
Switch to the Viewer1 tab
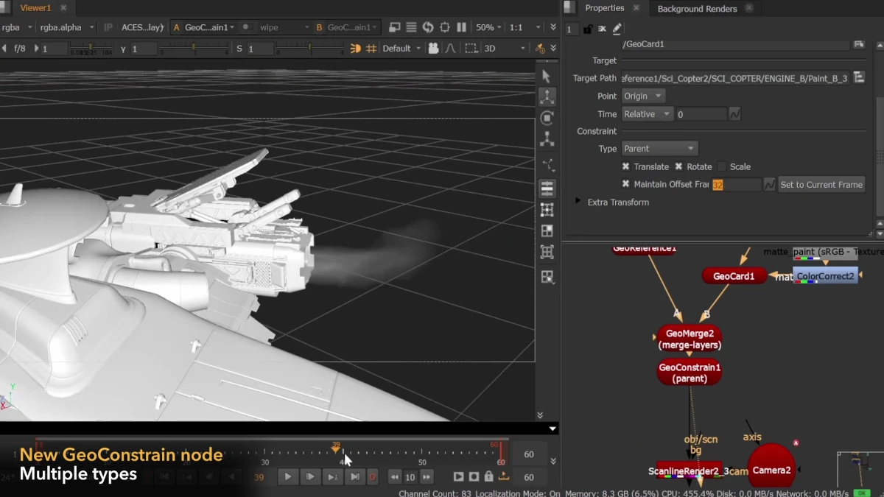click(x=35, y=8)
